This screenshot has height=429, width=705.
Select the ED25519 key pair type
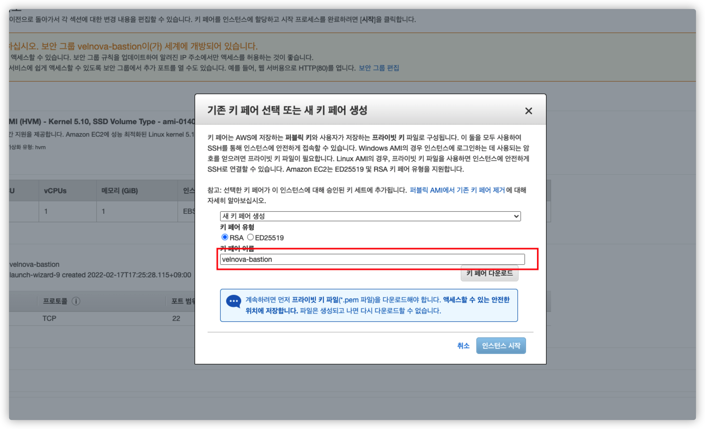(250, 237)
